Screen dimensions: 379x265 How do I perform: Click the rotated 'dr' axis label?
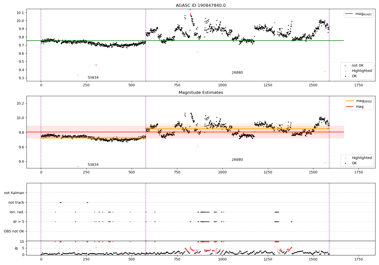[x=16, y=248]
